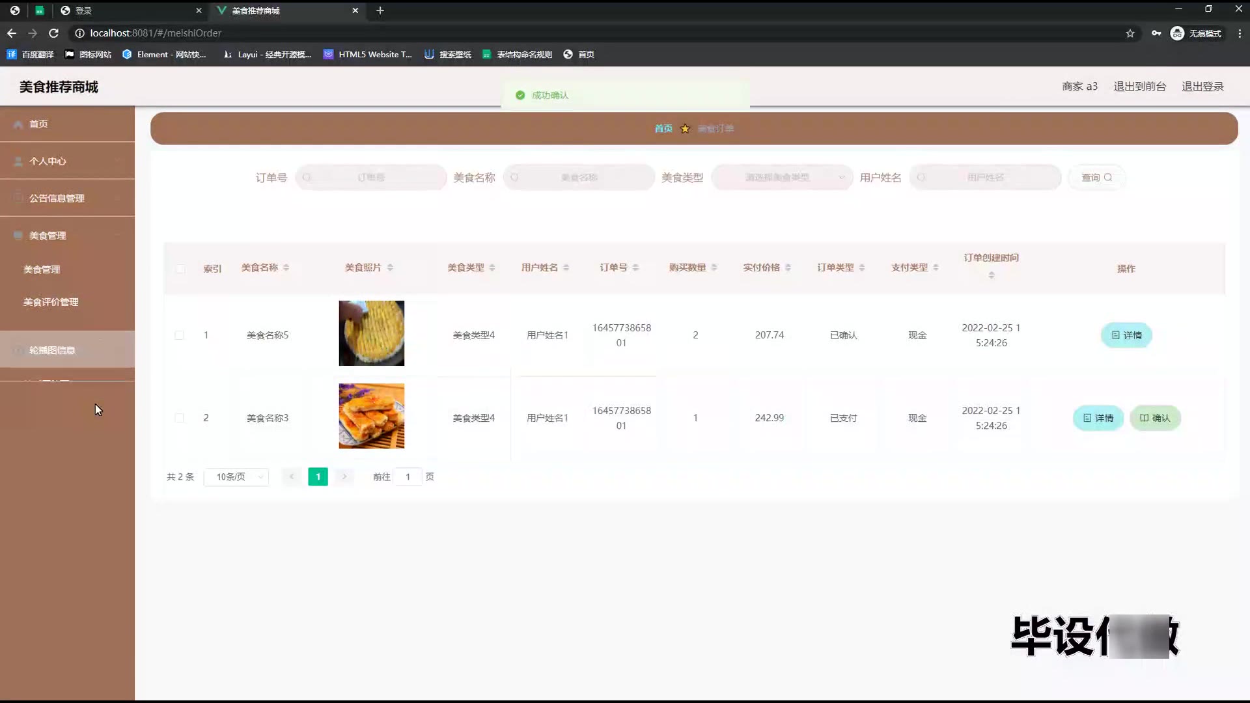
Task: Open the 美食类型 filter dropdown
Action: coord(781,177)
